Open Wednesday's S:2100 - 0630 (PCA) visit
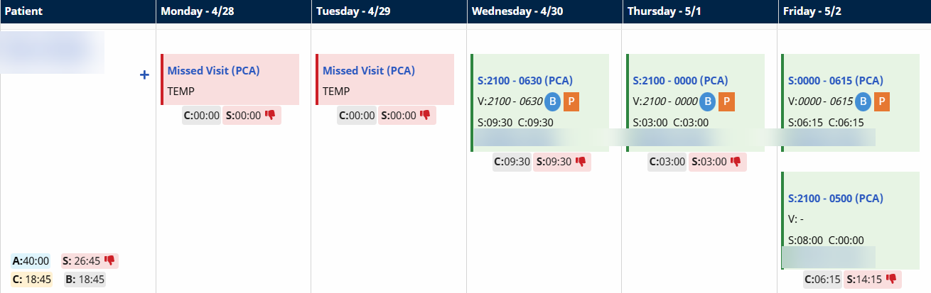 pos(524,81)
